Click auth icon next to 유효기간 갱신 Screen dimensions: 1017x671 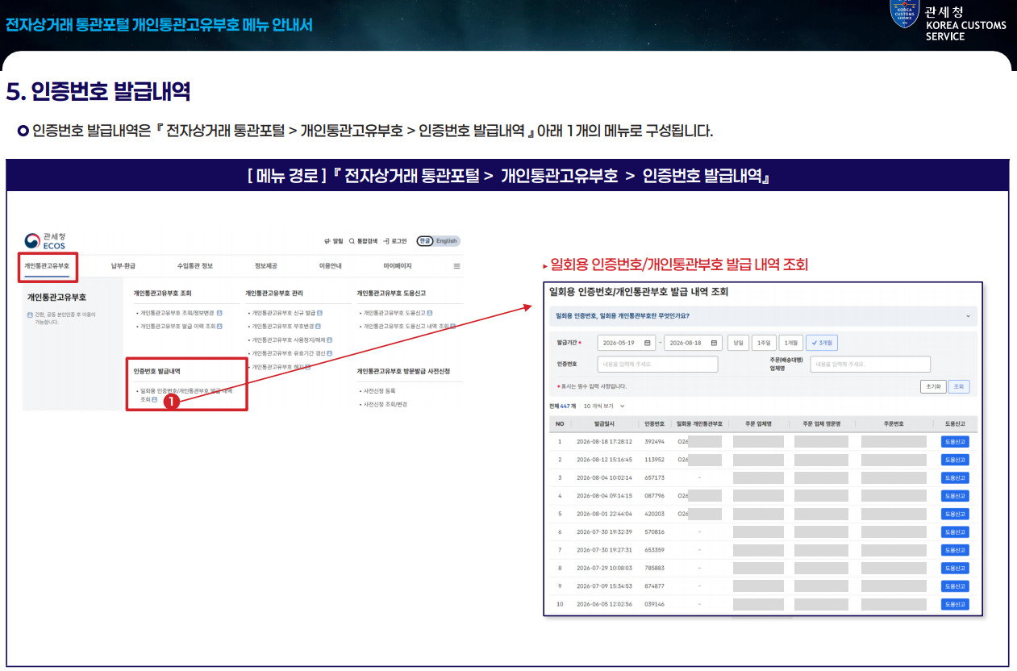pos(330,353)
